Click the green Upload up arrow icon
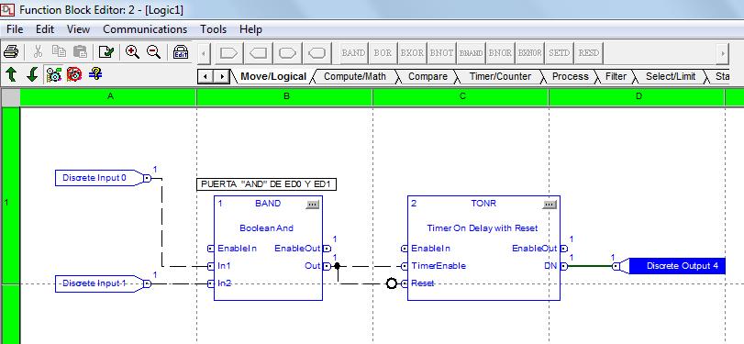 [x=11, y=74]
